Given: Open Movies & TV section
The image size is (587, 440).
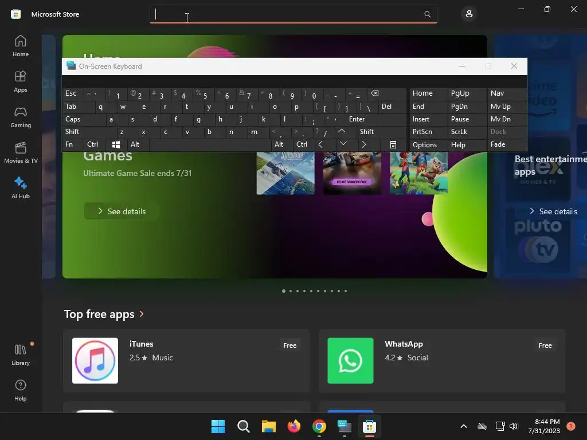Looking at the screenshot, I should [x=21, y=152].
